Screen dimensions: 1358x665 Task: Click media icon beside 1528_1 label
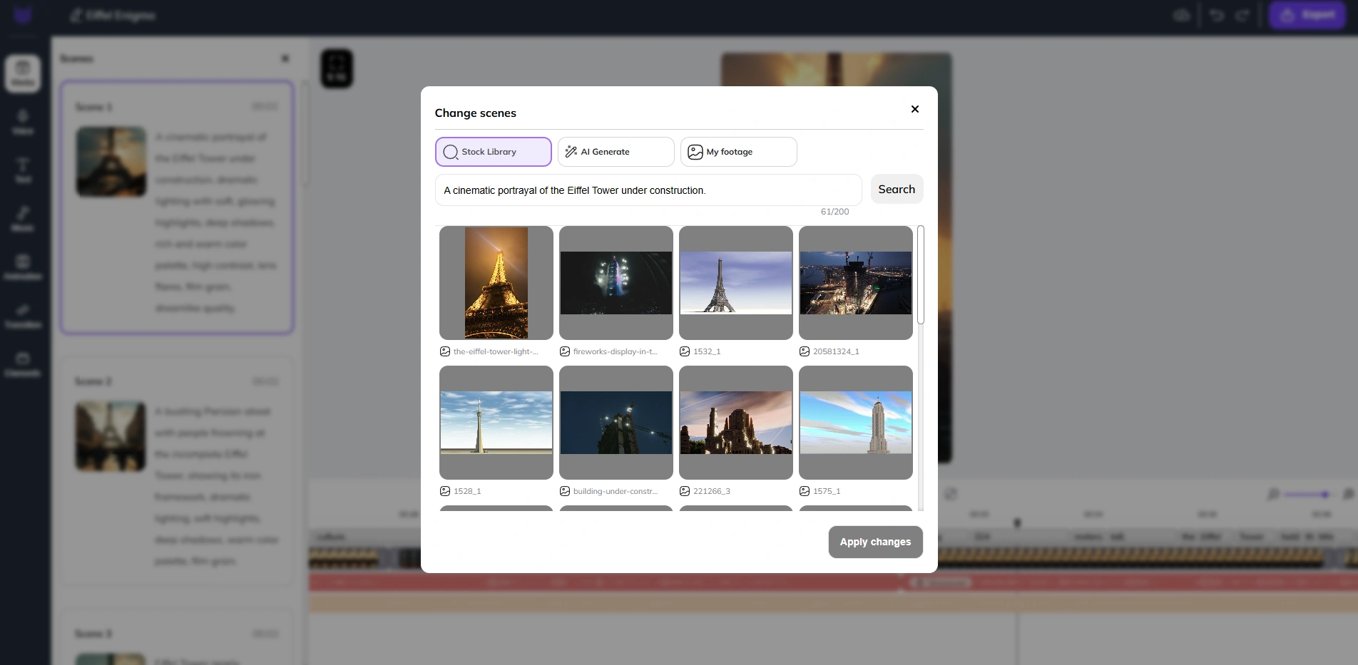pos(445,491)
